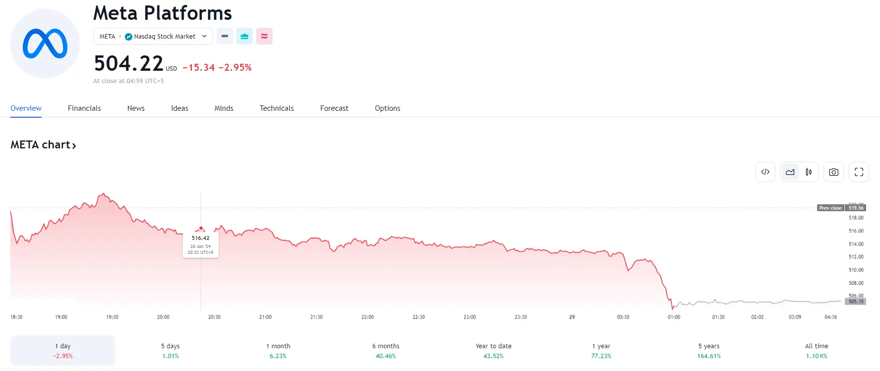
Task: Click the red crosshair dot on chart
Action: [x=201, y=229]
